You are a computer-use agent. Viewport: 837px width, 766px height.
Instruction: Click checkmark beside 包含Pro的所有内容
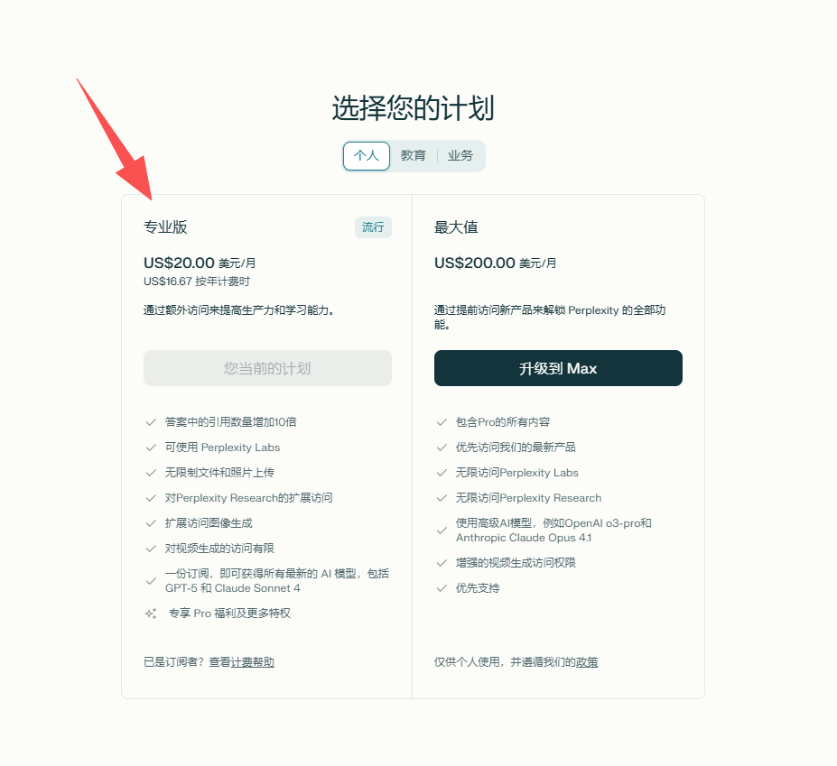[442, 422]
